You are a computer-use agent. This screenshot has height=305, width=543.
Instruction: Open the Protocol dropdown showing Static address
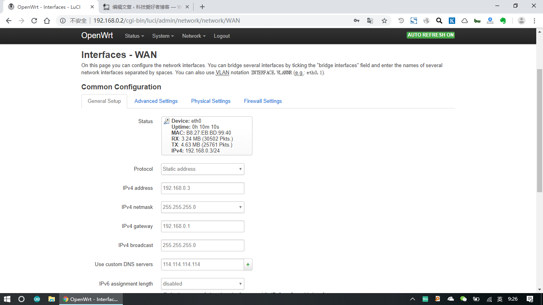pos(202,169)
